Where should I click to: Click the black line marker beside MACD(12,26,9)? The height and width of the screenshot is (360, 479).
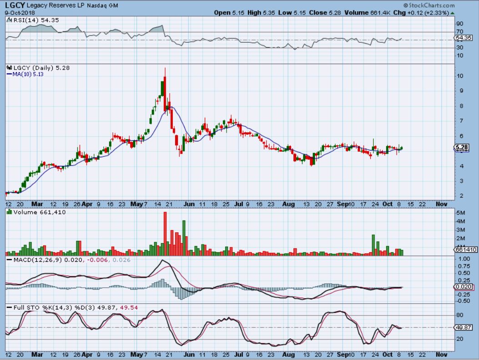click(x=9, y=260)
